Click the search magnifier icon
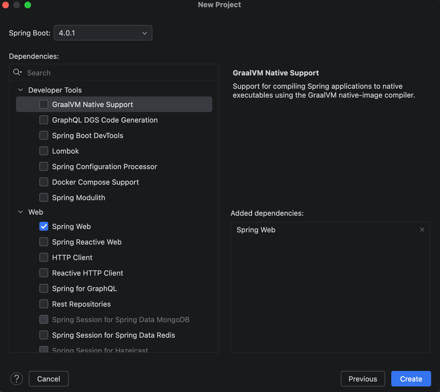Image resolution: width=440 pixels, height=392 pixels. coord(17,72)
